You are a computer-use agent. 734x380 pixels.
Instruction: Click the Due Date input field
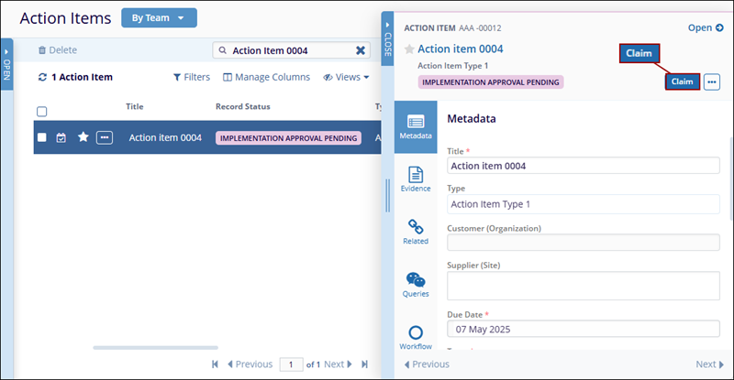point(583,329)
